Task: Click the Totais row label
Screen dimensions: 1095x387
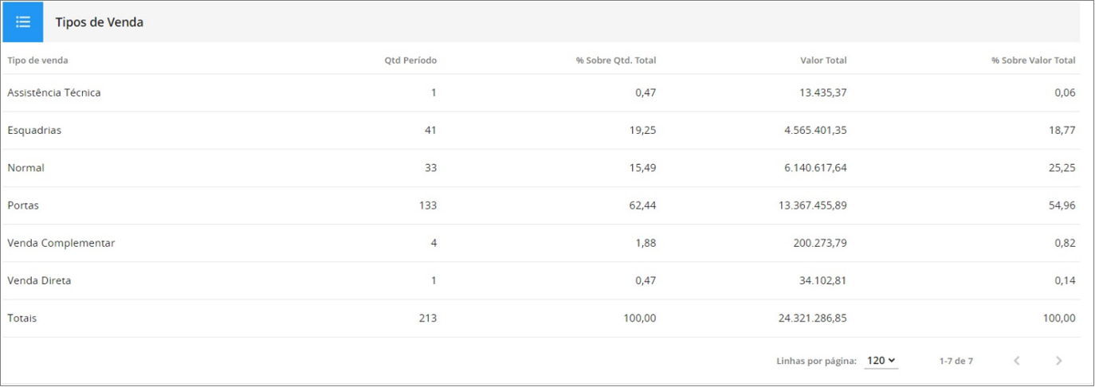Action: click(22, 318)
